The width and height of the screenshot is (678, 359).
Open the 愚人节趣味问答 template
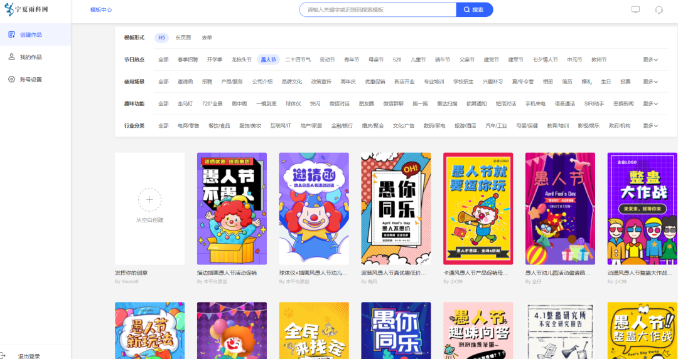pyautogui.click(x=478, y=331)
